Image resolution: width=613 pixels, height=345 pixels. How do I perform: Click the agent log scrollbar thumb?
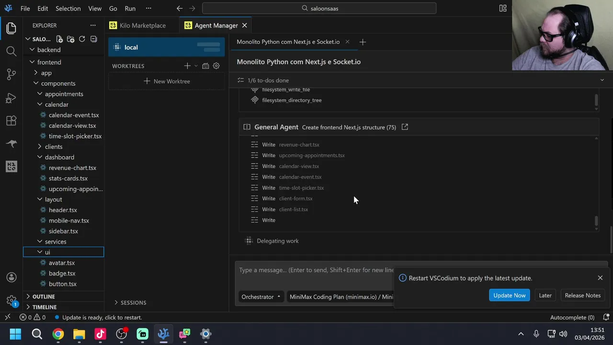pos(596,221)
